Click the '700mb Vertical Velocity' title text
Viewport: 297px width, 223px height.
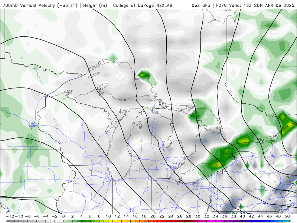(29, 5)
